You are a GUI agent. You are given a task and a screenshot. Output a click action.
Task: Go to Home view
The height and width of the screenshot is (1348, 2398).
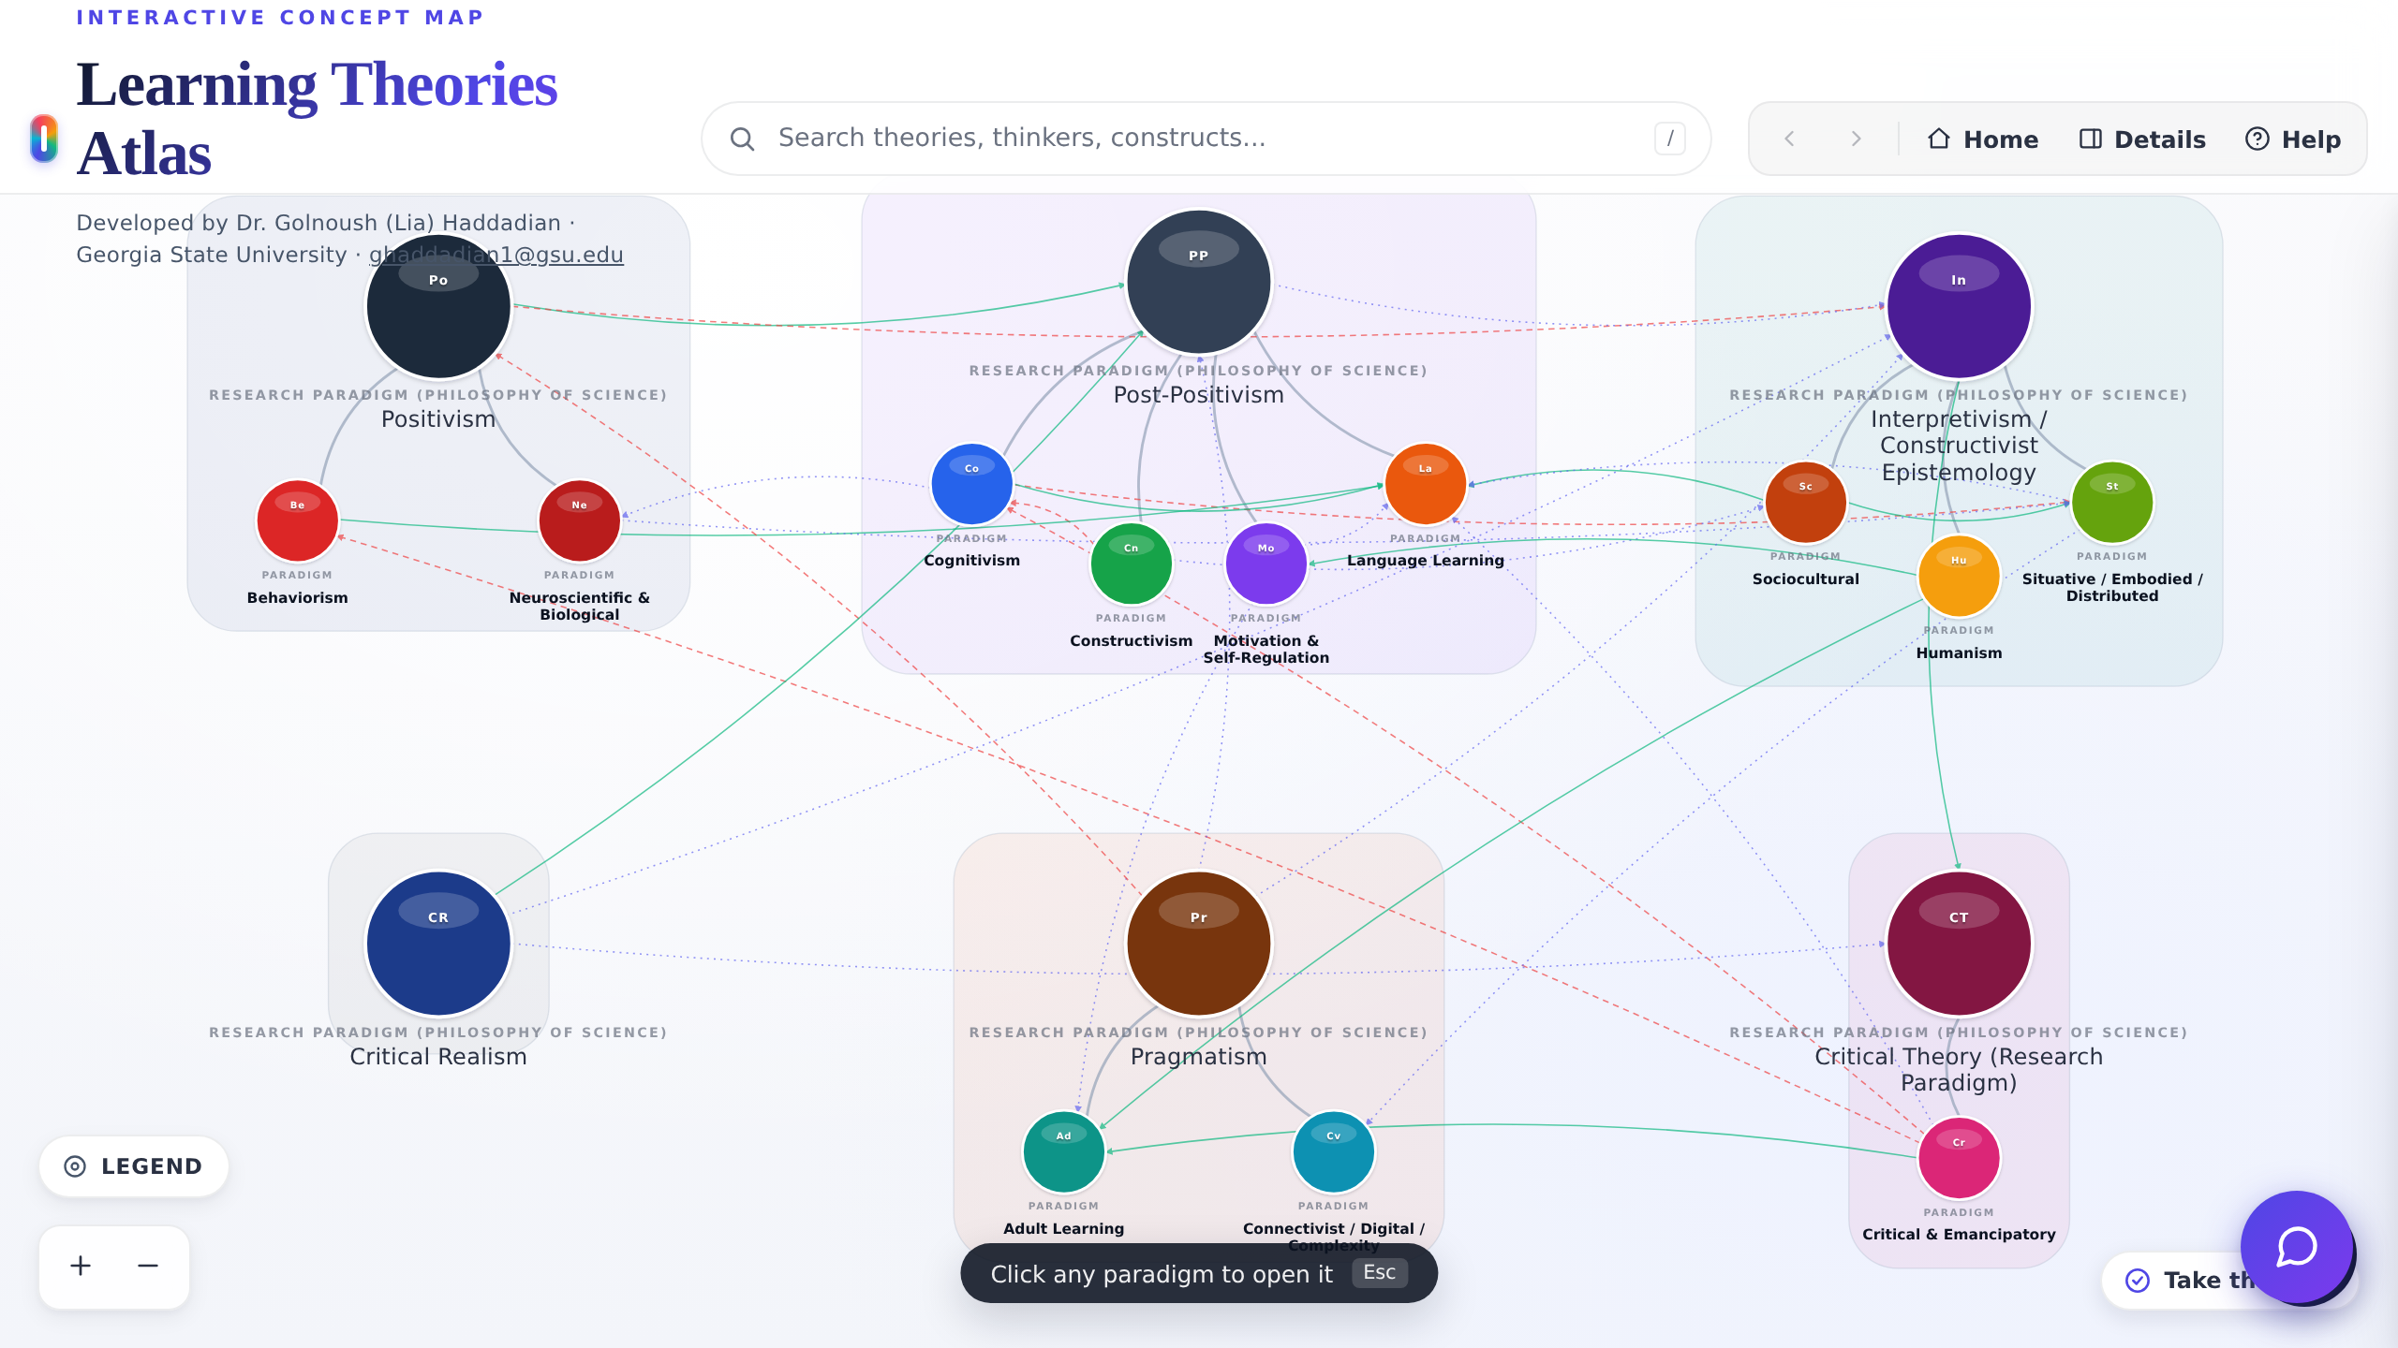click(1983, 139)
